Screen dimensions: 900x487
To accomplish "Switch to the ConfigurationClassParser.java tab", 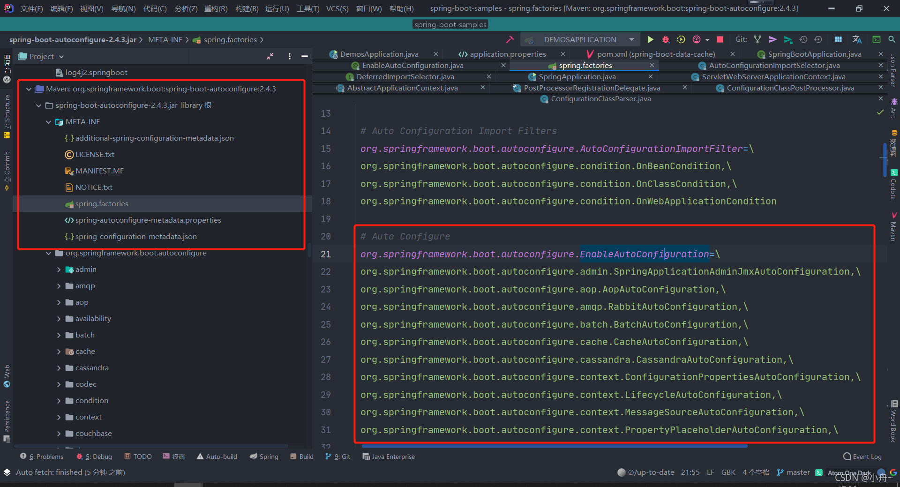I will pyautogui.click(x=601, y=99).
